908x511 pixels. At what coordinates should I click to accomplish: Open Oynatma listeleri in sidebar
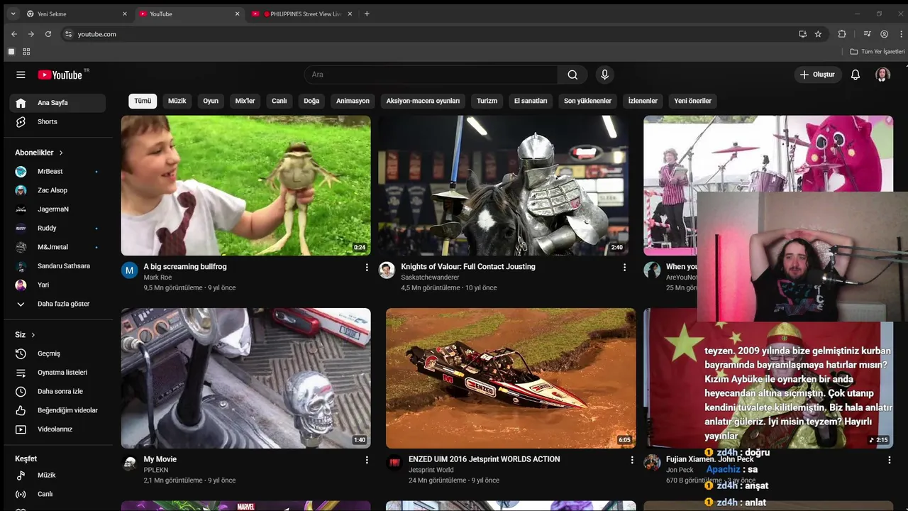(x=57, y=373)
